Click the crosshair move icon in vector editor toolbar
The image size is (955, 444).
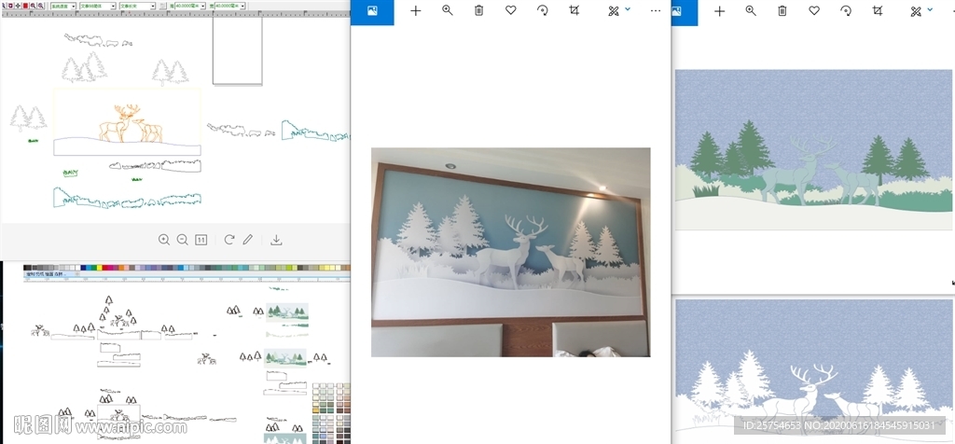pos(18,6)
